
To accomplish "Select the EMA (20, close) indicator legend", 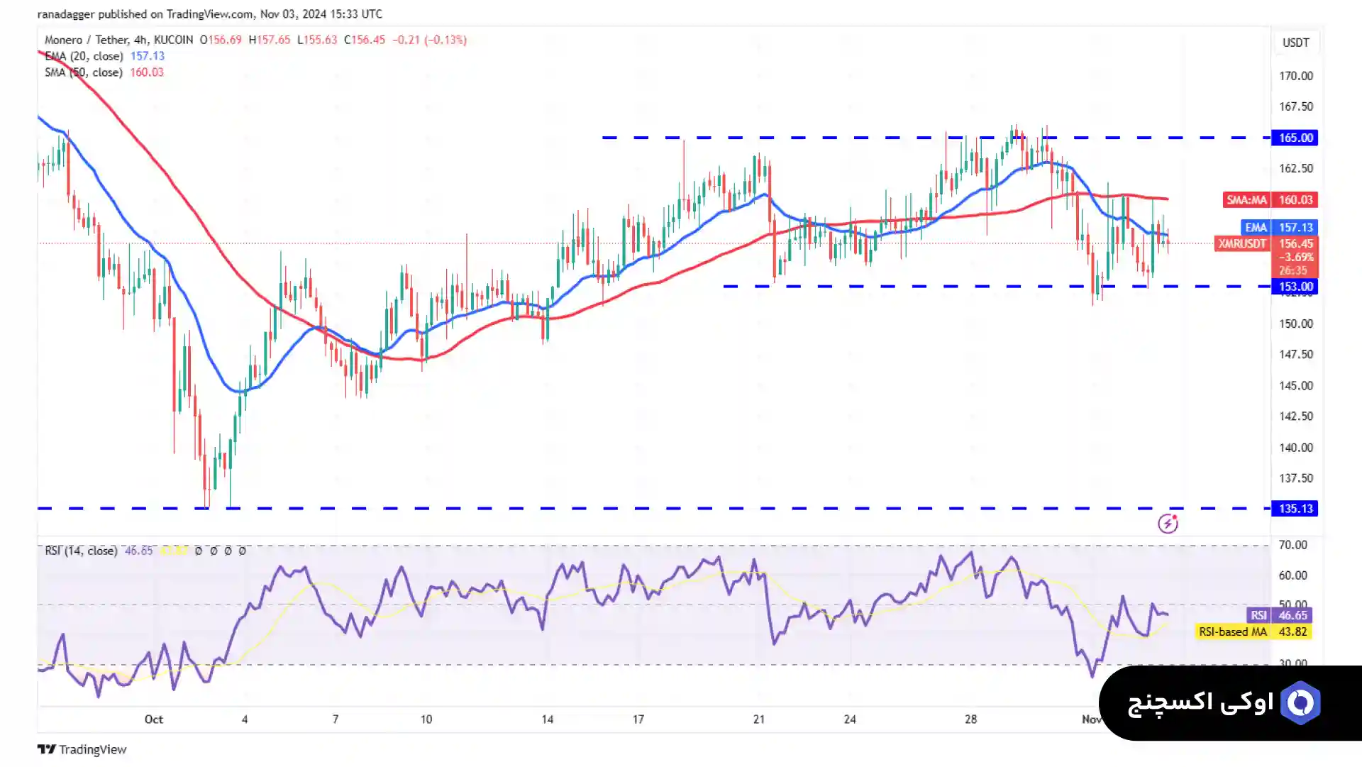I will click(84, 56).
